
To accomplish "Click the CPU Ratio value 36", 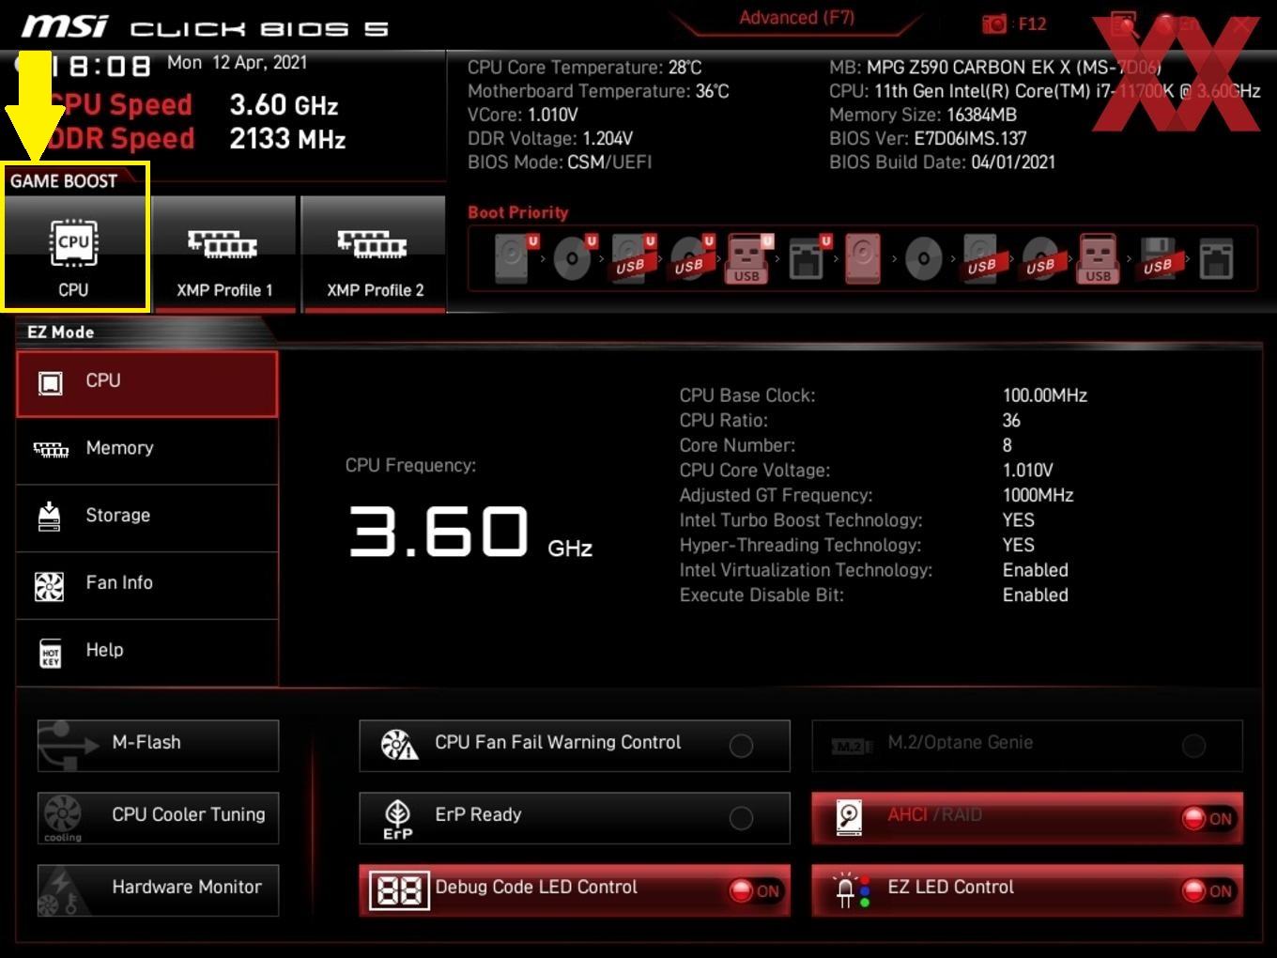I will [1011, 421].
